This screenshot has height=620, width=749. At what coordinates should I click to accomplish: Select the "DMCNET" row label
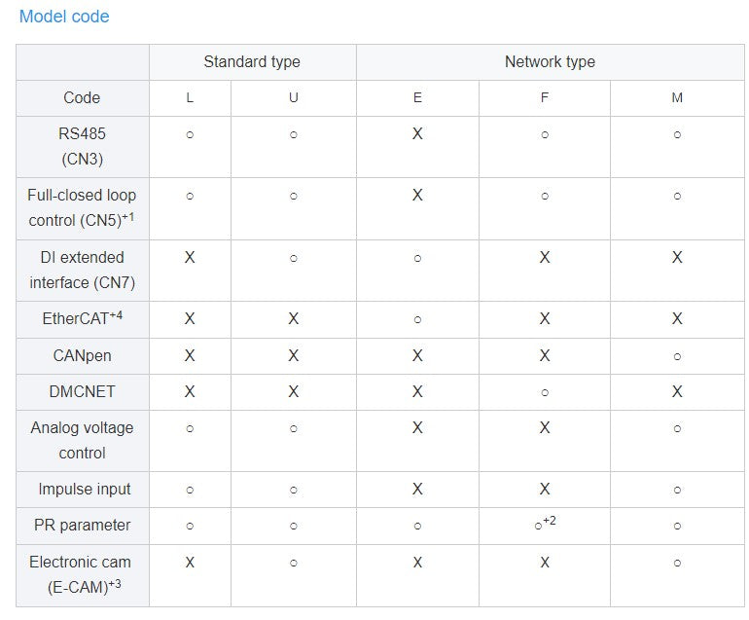point(82,391)
